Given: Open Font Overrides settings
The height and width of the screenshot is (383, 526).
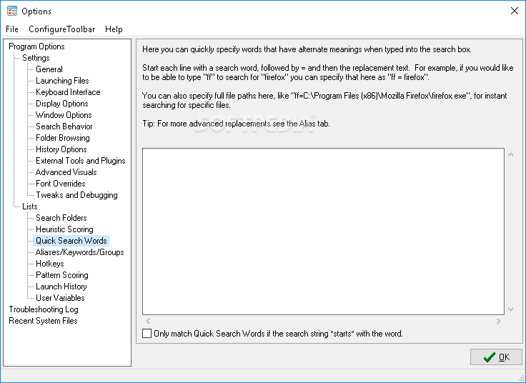Looking at the screenshot, I should click(60, 183).
